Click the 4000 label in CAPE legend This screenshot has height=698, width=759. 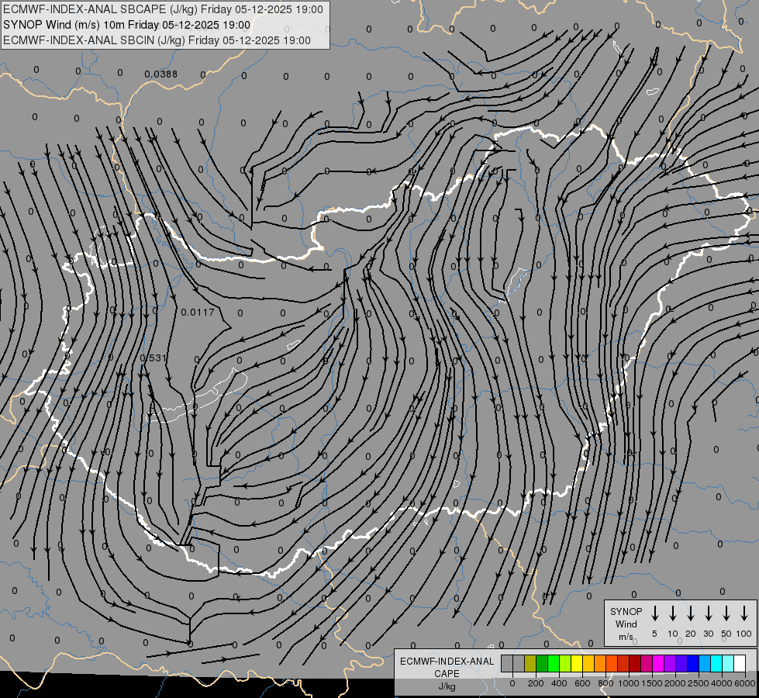point(722,683)
